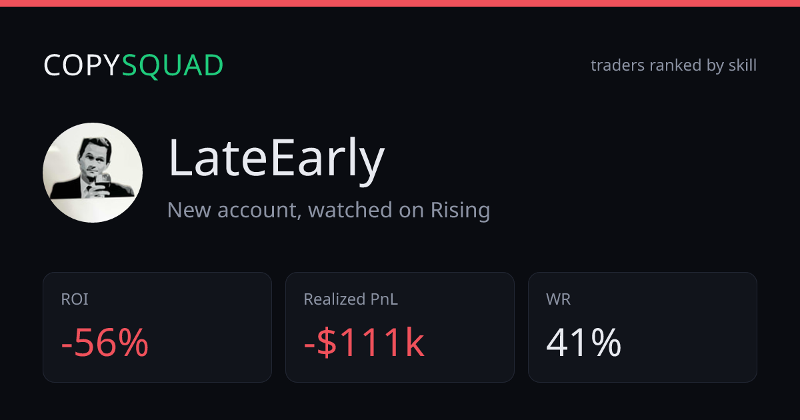
Task: Select the ROI label
Action: (74, 299)
